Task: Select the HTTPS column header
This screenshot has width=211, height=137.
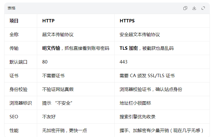Action: click(127, 21)
